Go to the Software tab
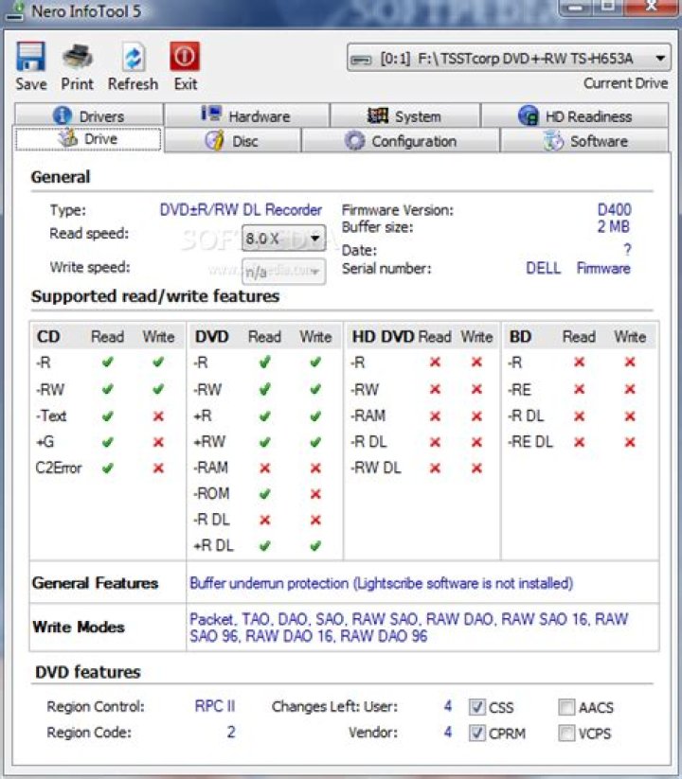682x779 pixels. (585, 141)
